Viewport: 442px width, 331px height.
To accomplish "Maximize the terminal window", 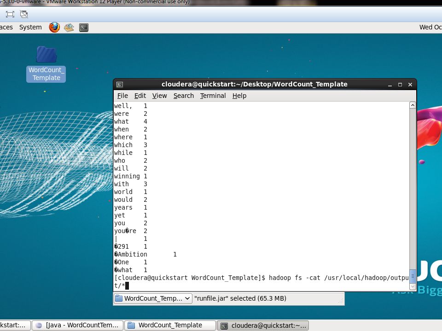I will (x=400, y=85).
